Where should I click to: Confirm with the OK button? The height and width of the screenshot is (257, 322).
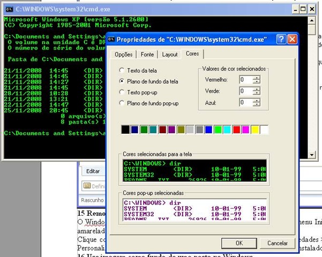pyautogui.click(x=239, y=243)
